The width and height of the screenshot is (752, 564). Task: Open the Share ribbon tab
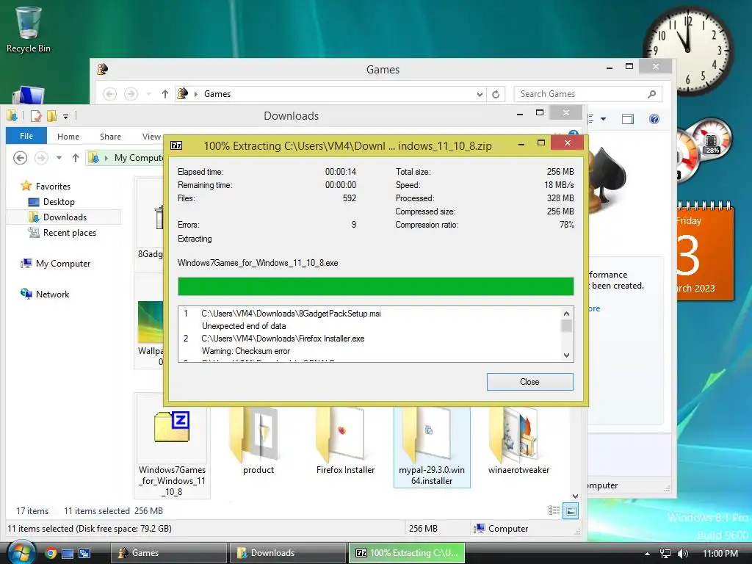(x=110, y=137)
